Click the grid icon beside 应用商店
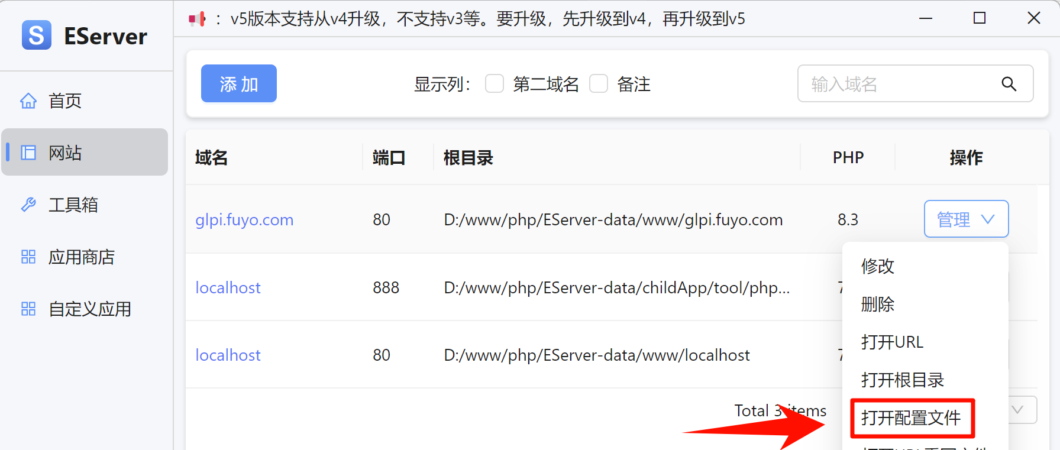This screenshot has height=450, width=1060. [x=28, y=257]
